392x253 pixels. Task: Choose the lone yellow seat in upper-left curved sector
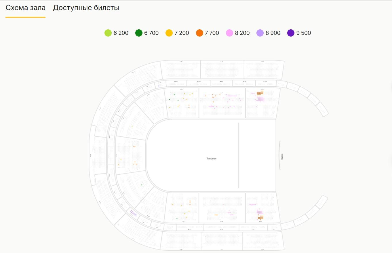(x=132, y=126)
